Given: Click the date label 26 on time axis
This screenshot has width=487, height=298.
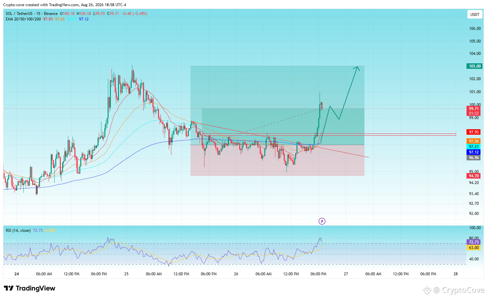Looking at the screenshot, I should click(x=236, y=274).
